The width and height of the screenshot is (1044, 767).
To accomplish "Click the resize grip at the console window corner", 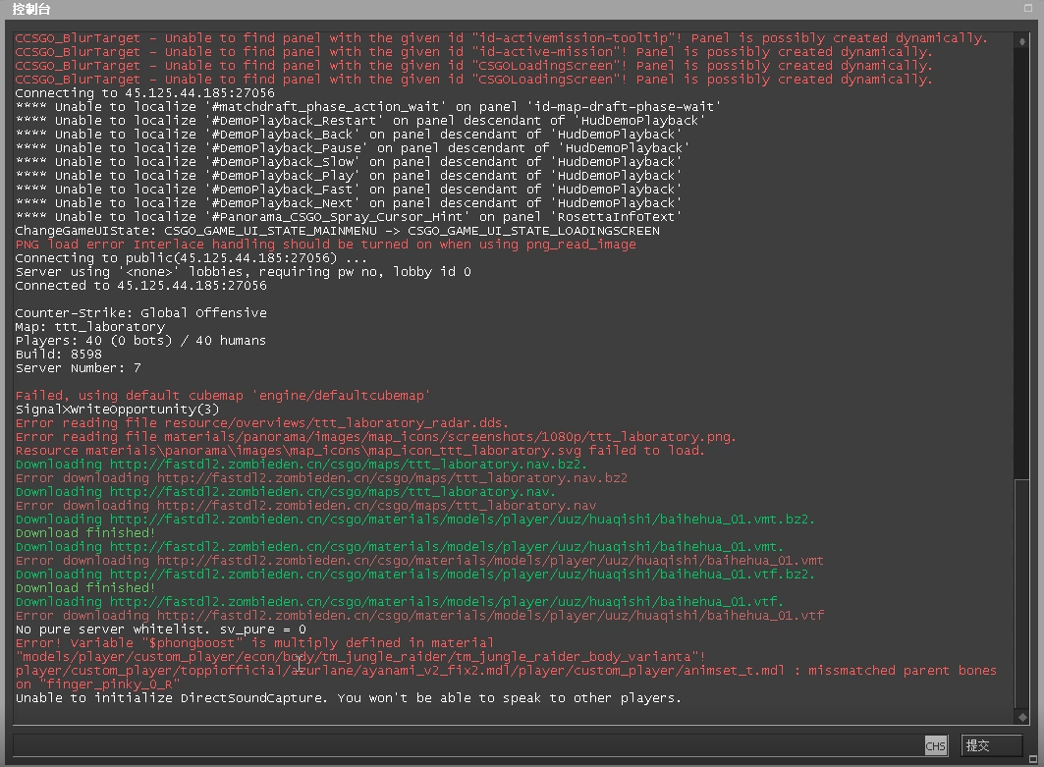I will (1032, 759).
